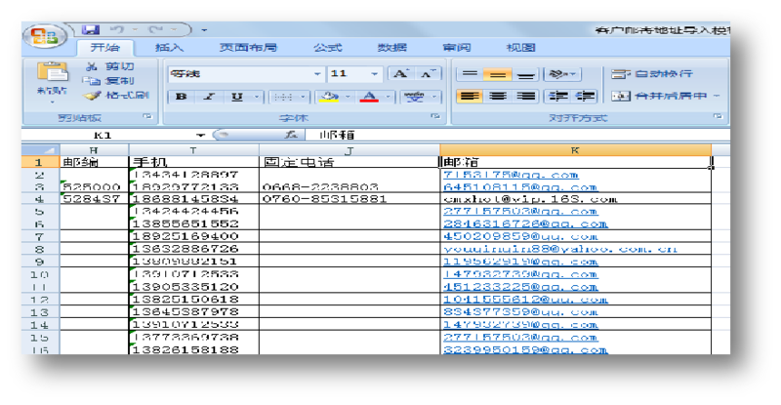781x405 pixels.
Task: Click in the formula bar showing 邮箱
Action: (518, 135)
